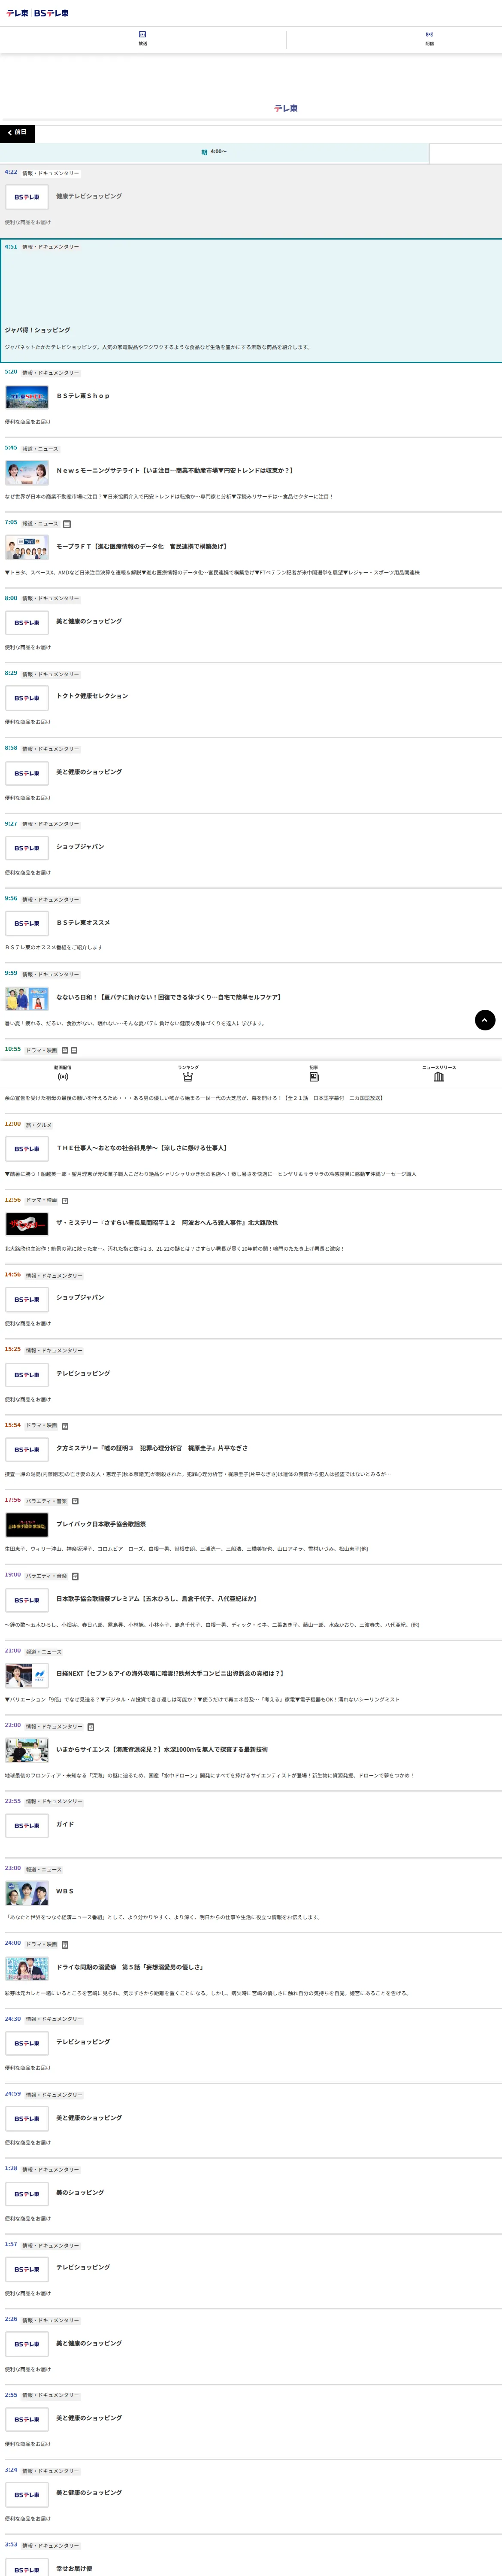Click the badge icon in the 12:56 row
Viewport: 502px width, 2576px height.
tap(65, 1200)
